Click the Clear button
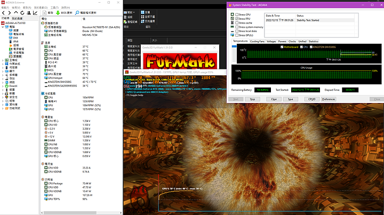384x215 pixels. click(274, 99)
